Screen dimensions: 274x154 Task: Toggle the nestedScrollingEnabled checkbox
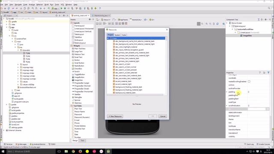[249, 82]
